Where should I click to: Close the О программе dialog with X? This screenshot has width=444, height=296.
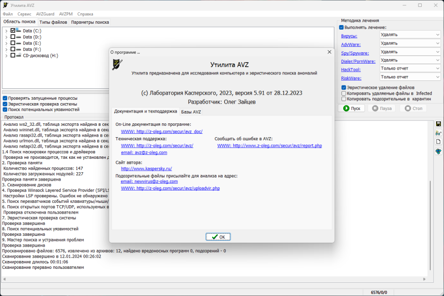[x=329, y=52]
